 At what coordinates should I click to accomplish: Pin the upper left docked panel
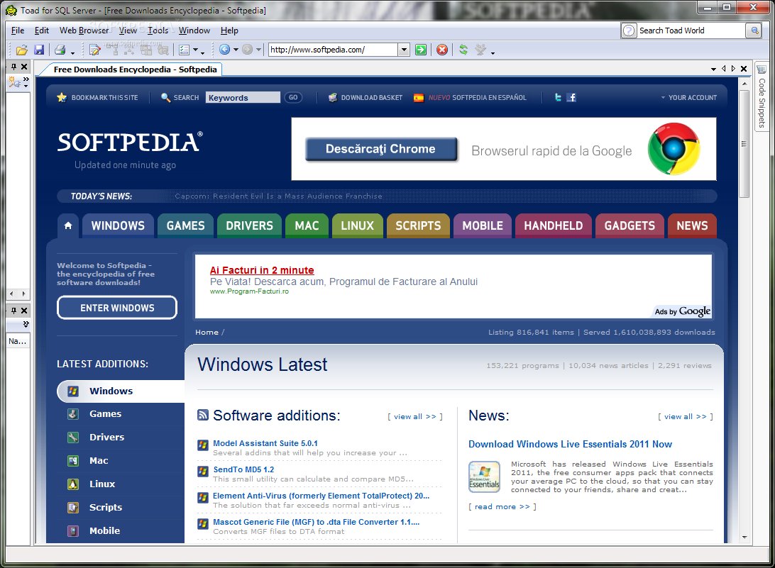[x=14, y=67]
